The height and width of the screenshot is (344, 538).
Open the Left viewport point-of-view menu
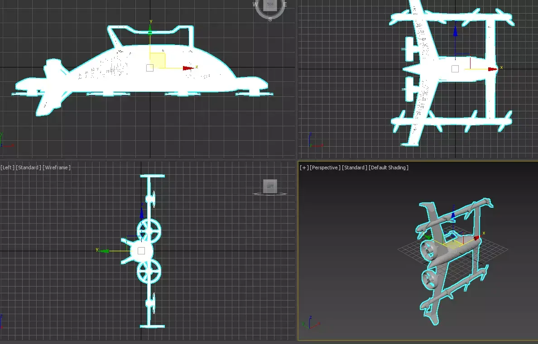[x=7, y=167]
